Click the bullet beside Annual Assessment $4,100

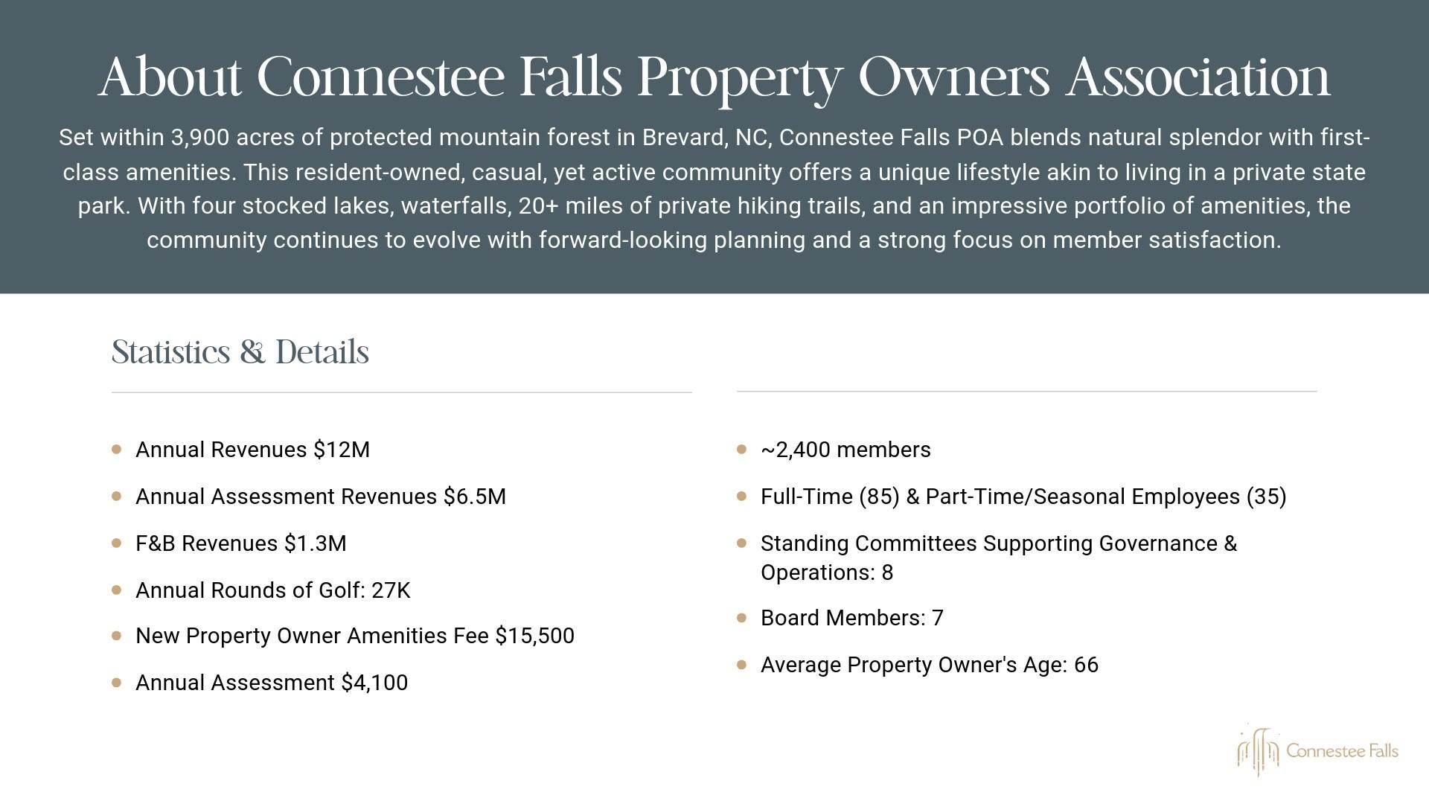pyautogui.click(x=117, y=683)
